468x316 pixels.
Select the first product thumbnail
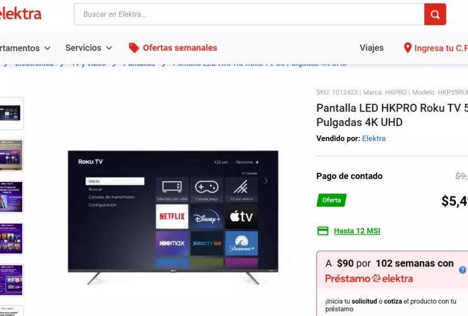click(x=11, y=113)
